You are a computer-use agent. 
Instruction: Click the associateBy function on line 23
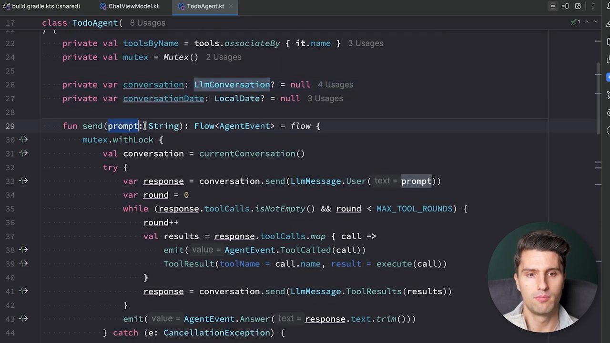pos(252,43)
